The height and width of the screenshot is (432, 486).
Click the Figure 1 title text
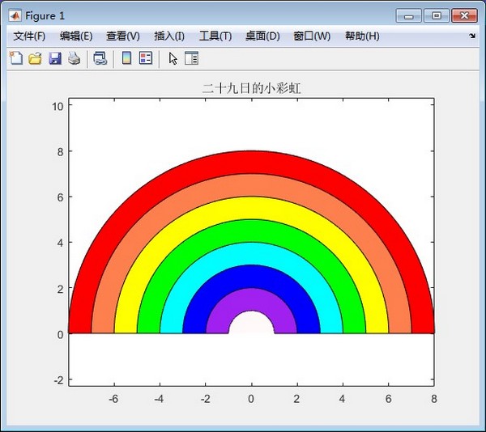click(x=45, y=16)
